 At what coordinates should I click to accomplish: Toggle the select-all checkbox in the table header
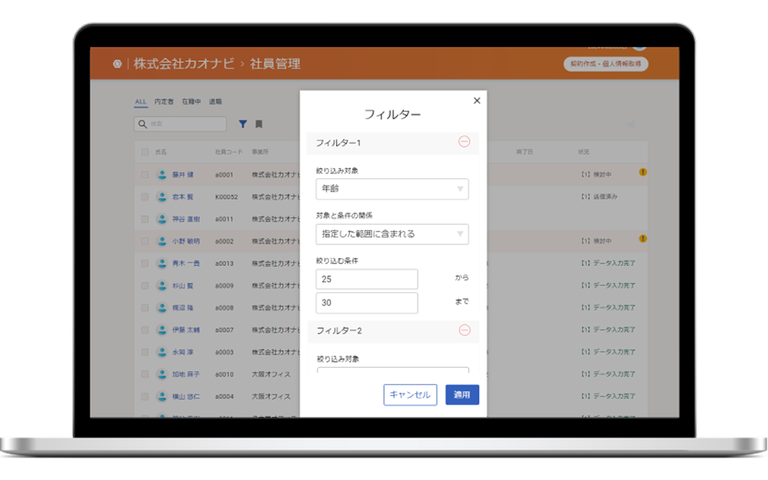coord(145,152)
